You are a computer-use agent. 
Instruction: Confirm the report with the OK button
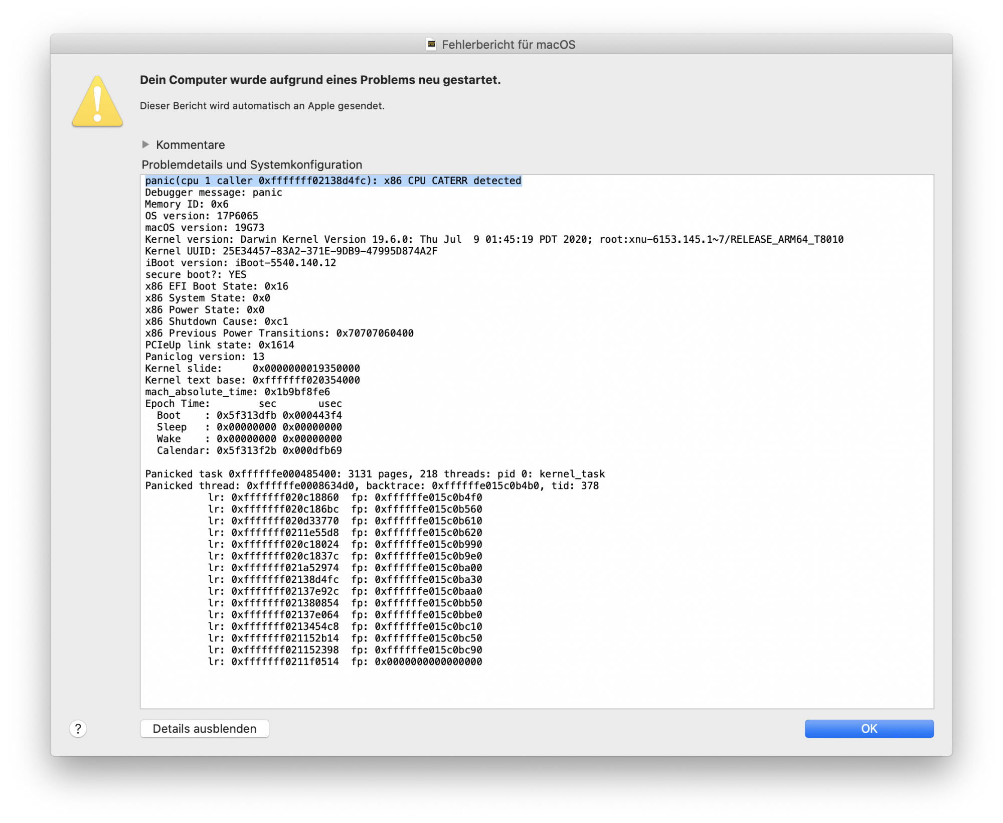pyautogui.click(x=869, y=728)
